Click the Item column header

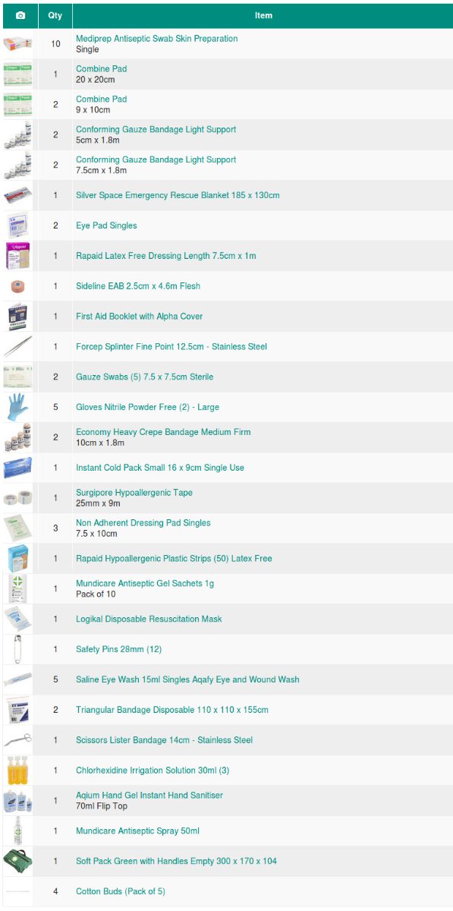pos(263,16)
